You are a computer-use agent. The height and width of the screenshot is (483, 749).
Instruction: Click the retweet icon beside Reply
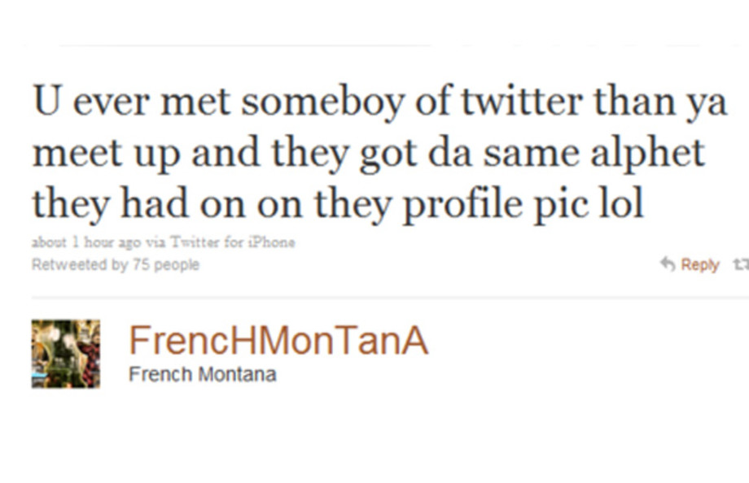click(742, 263)
